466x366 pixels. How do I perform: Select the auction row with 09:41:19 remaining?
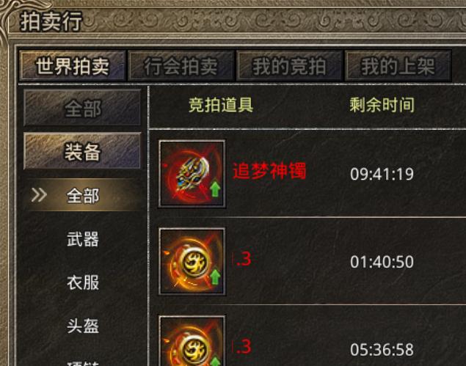307,174
